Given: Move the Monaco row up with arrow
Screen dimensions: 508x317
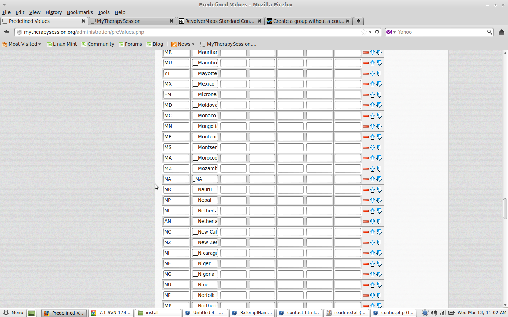Looking at the screenshot, I should [x=373, y=116].
